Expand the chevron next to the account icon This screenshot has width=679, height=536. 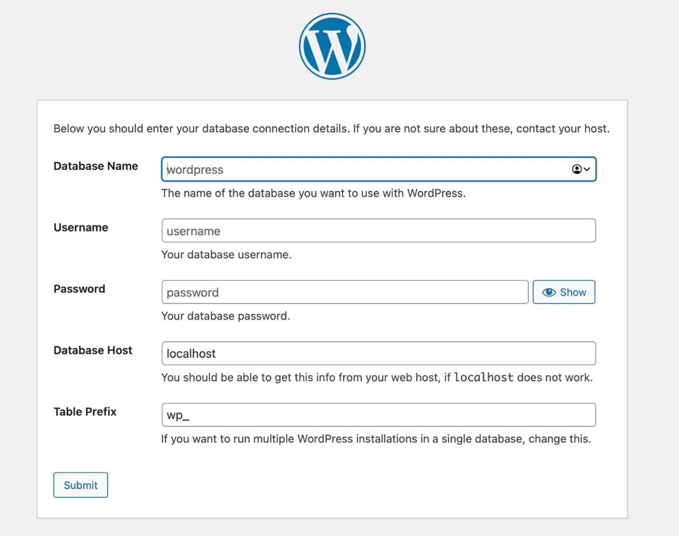[x=586, y=170]
